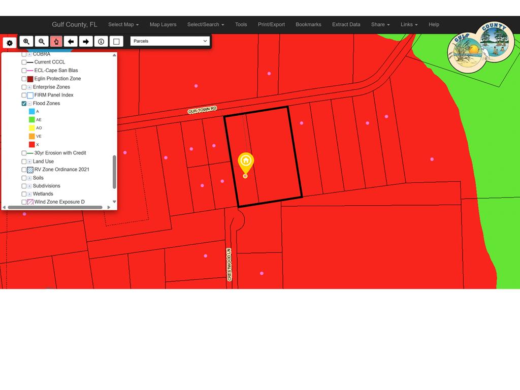This screenshot has height=390, width=520.
Task: Collapse the Flood Zones legend
Action: 29,104
